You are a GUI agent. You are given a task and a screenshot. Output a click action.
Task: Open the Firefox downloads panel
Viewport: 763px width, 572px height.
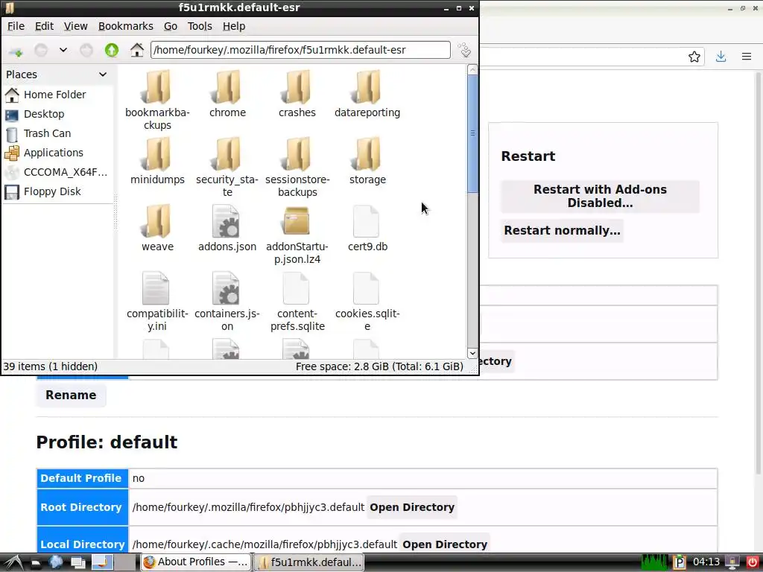pos(721,57)
